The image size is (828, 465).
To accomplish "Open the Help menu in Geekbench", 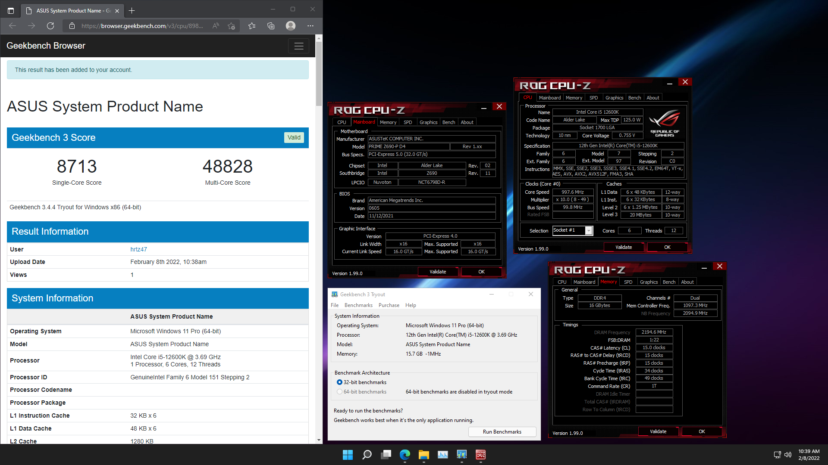I will click(411, 305).
